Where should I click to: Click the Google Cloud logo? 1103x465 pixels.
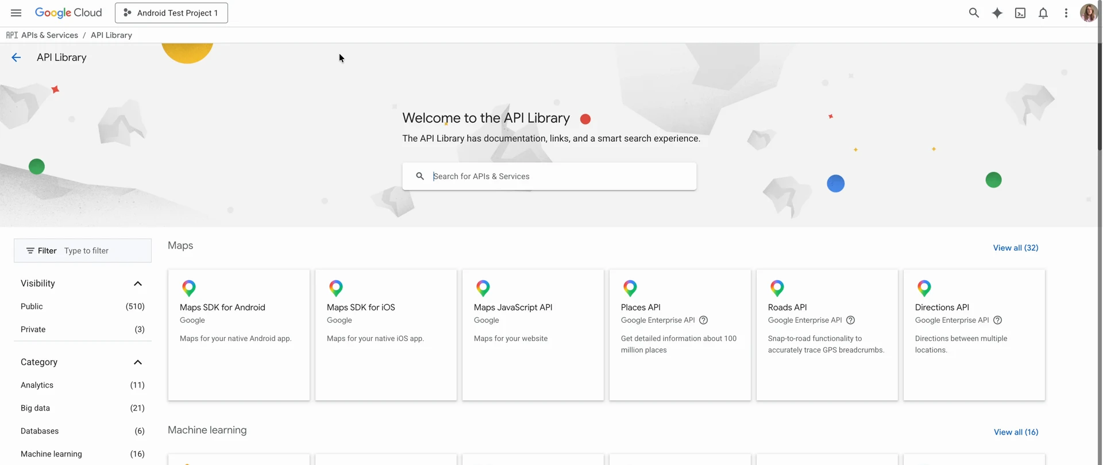tap(68, 13)
